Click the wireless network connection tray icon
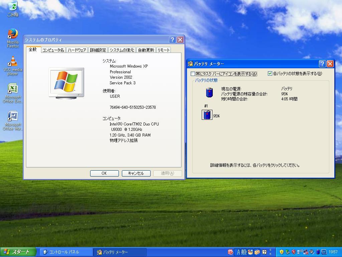This screenshot has width=342, height=257. pos(300,252)
